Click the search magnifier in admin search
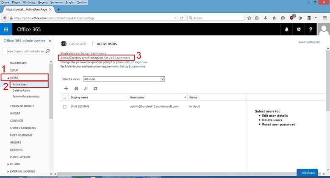 [x=48, y=51]
